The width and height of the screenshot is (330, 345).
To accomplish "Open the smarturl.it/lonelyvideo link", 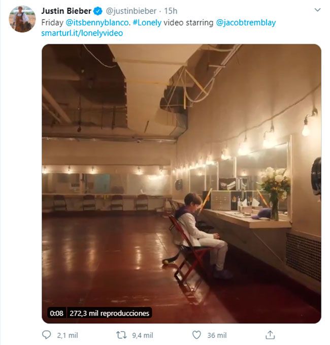I will [82, 33].
